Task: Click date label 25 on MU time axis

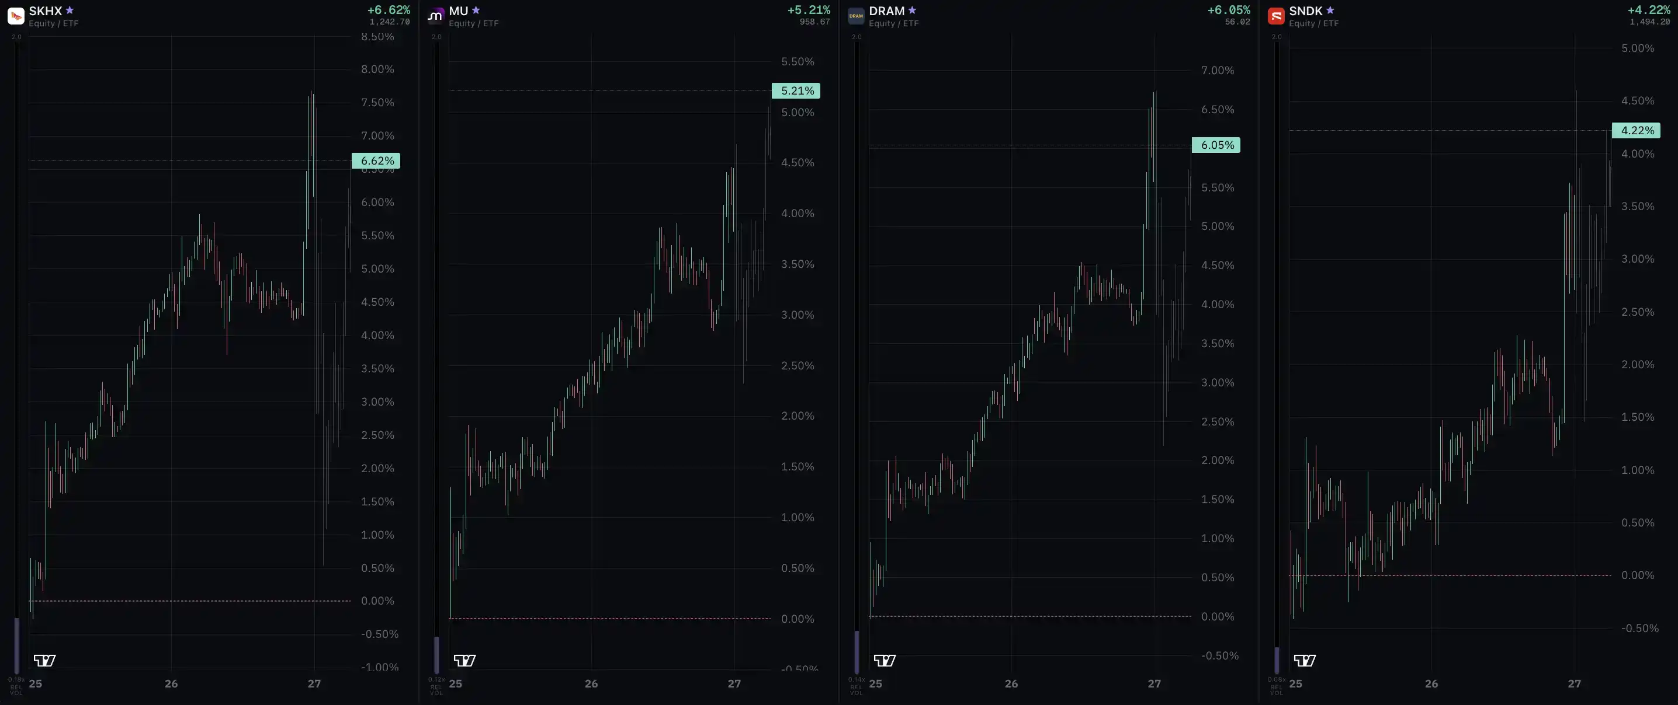Action: coord(456,683)
